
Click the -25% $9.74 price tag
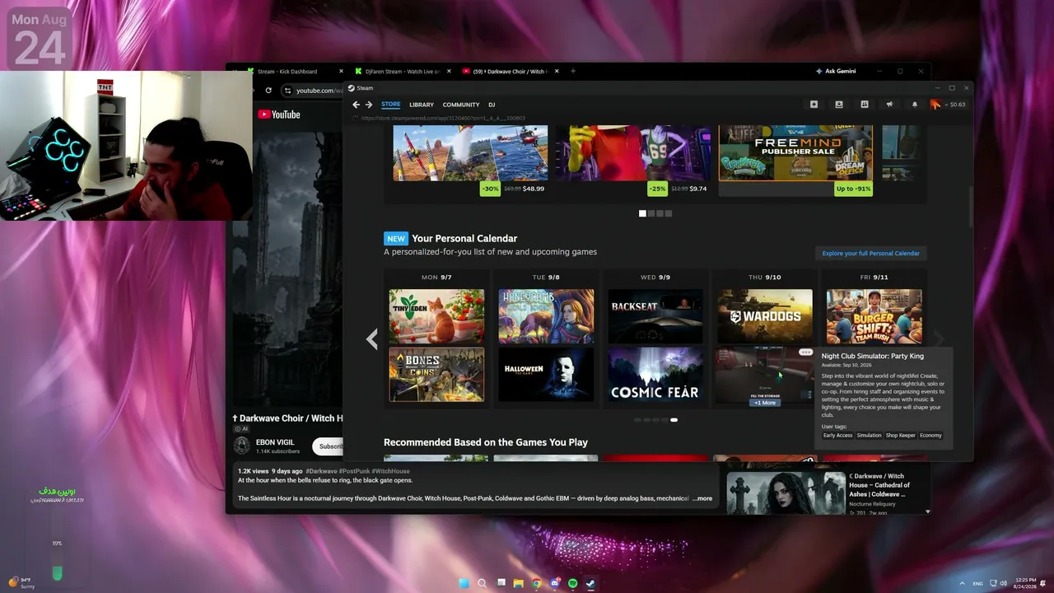point(678,189)
